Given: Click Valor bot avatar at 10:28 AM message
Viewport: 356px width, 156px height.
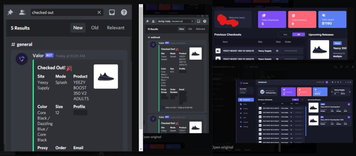Looking at the screenshot, I should (x=153, y=45).
